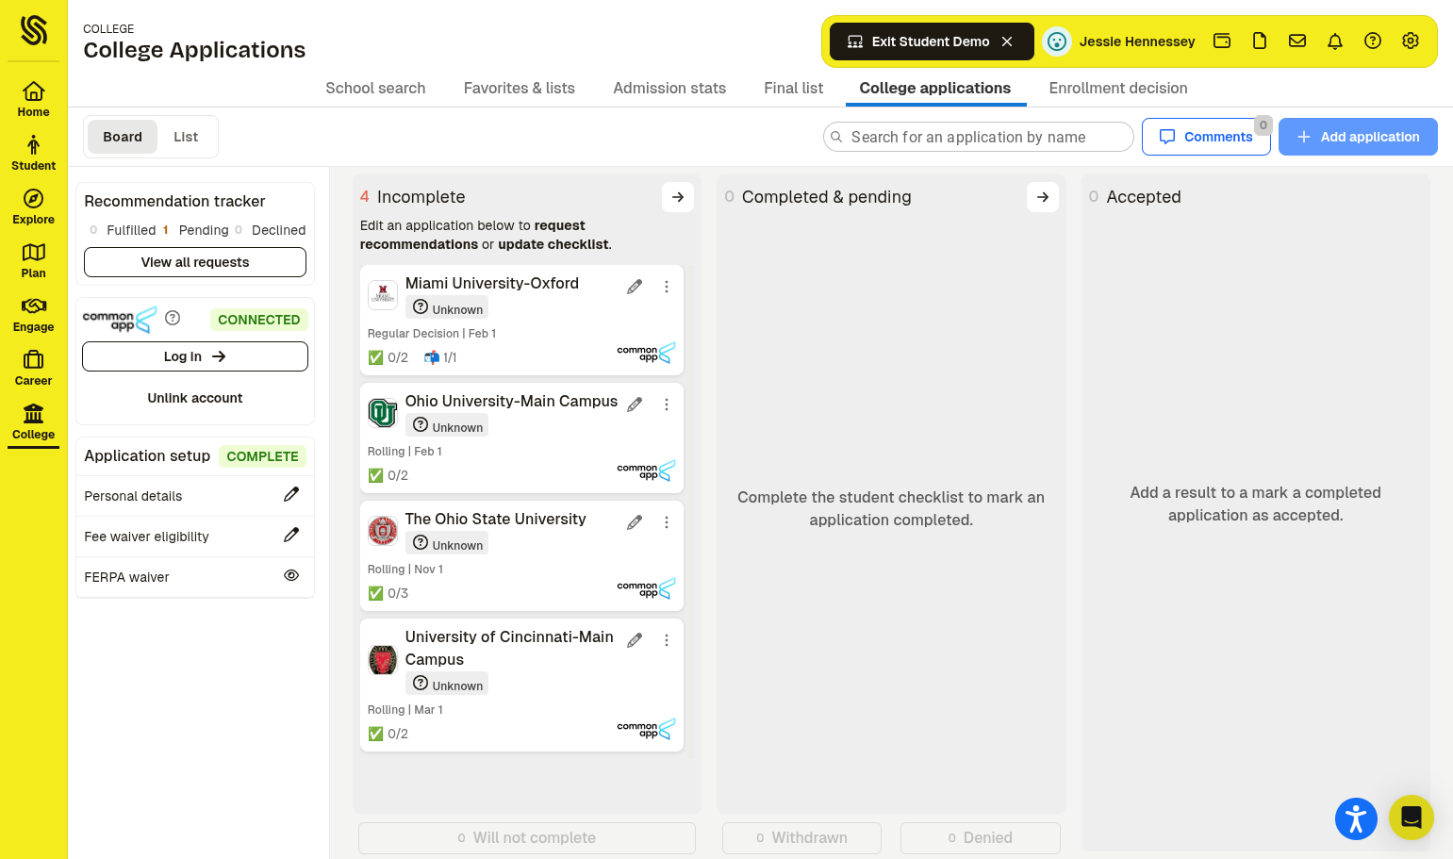
Task: Open the Engage handshake section
Action: [x=33, y=314]
